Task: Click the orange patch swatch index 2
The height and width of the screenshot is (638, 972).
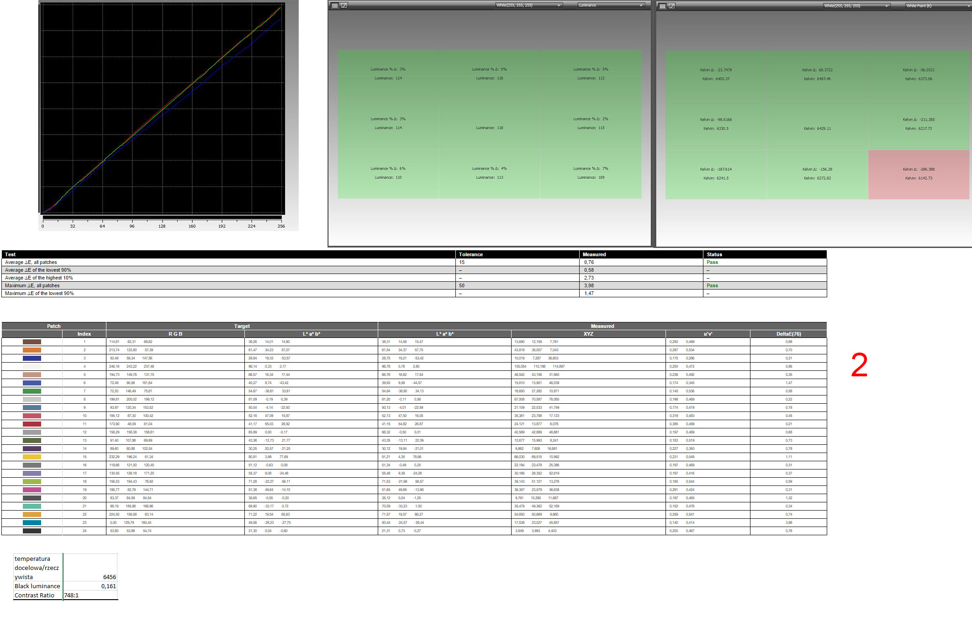Action: (32, 350)
